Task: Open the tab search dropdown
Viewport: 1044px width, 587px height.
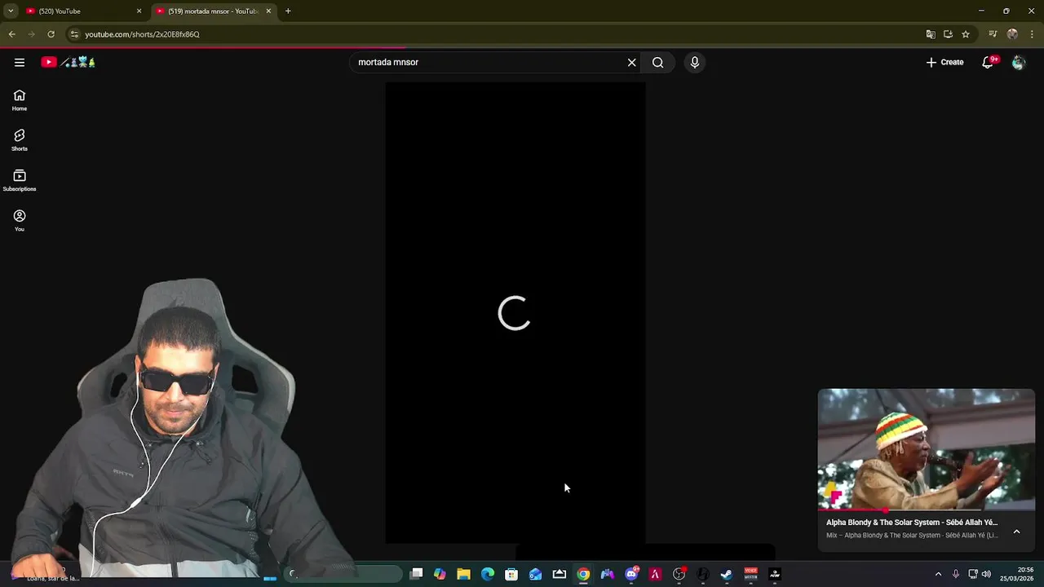Action: click(x=11, y=11)
